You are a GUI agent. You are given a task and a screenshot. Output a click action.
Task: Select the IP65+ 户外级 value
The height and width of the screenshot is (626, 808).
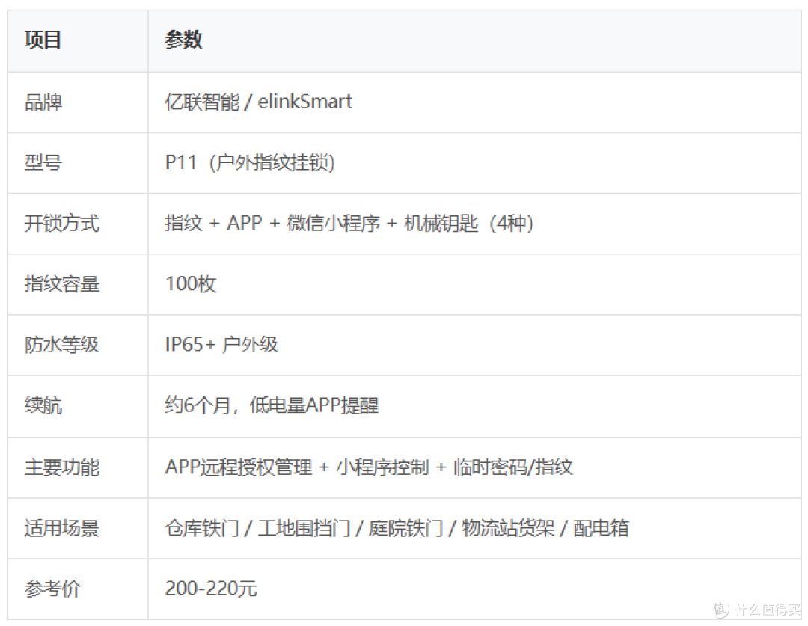point(221,345)
